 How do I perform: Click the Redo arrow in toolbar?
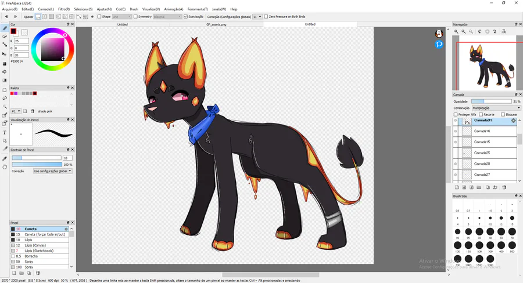tap(15, 17)
